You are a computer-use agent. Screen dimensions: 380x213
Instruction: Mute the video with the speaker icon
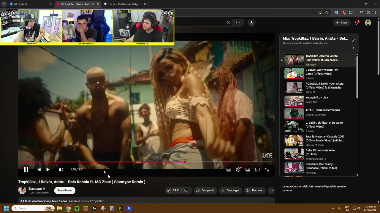point(61,170)
